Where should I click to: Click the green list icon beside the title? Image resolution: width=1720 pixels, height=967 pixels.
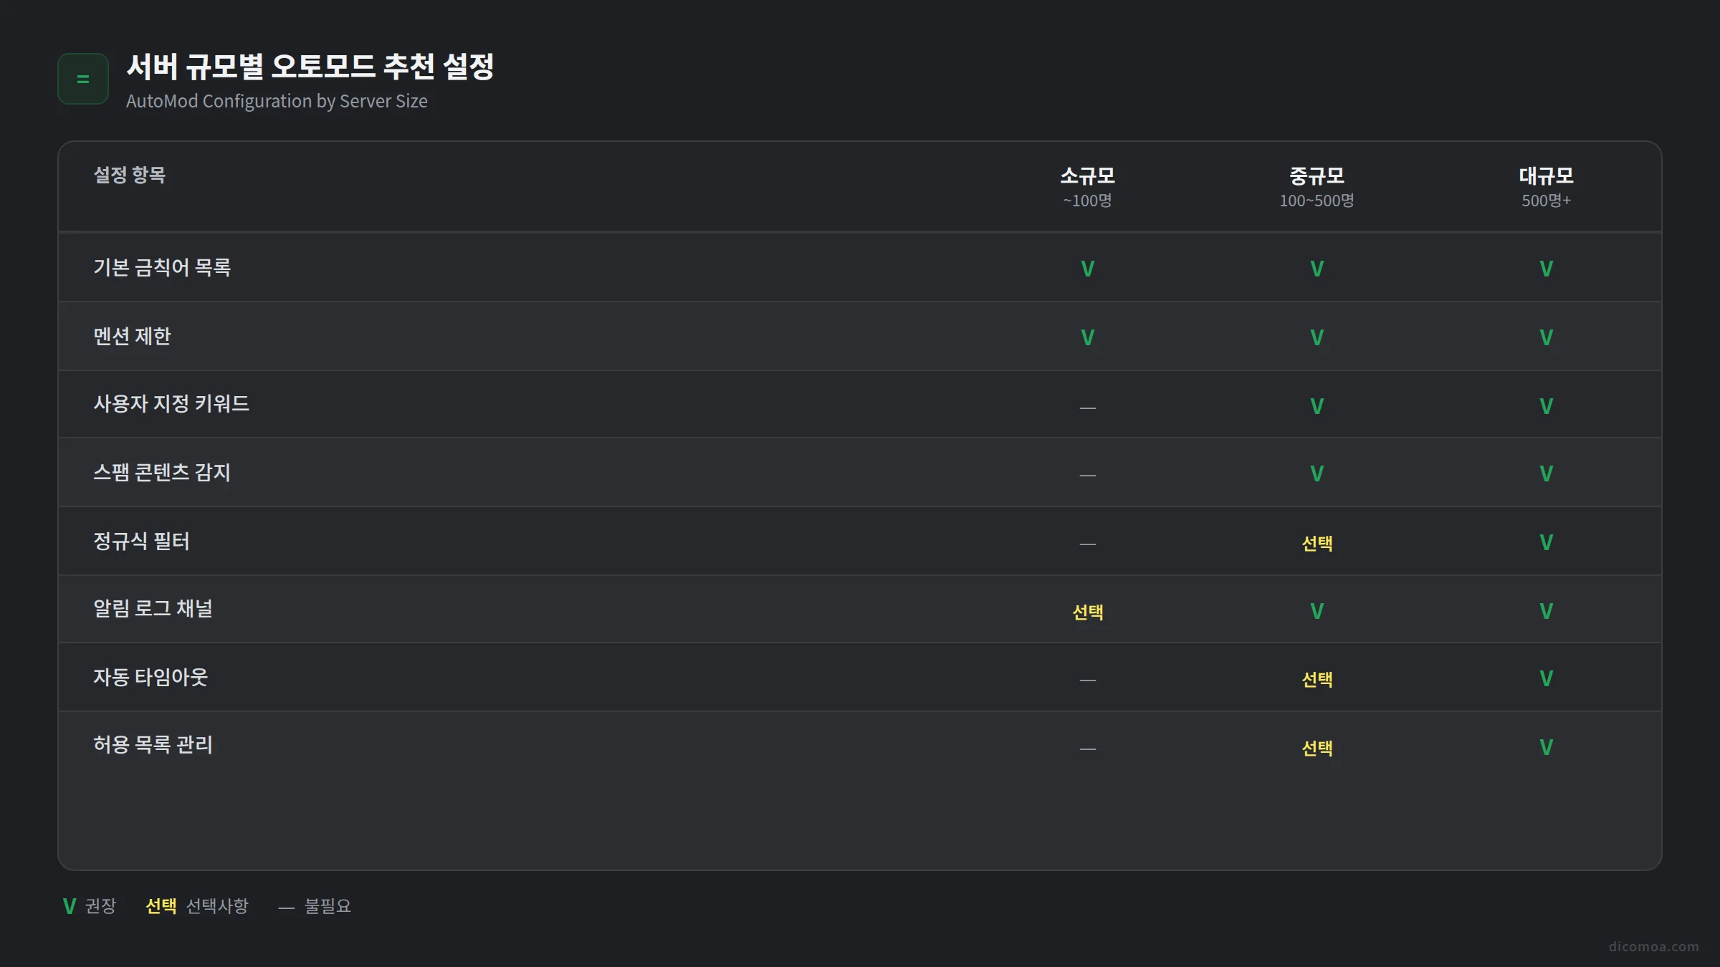click(83, 79)
